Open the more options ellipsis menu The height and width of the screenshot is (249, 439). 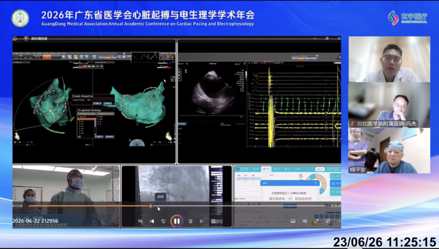tap(339, 221)
